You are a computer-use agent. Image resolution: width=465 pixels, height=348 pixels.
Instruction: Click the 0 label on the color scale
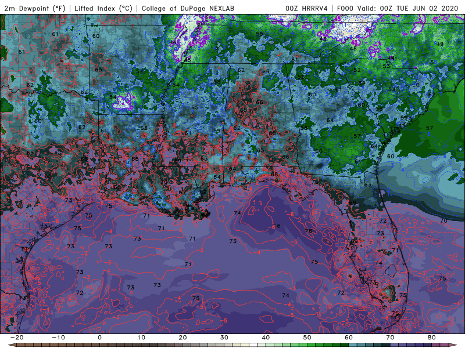[x=99, y=338]
